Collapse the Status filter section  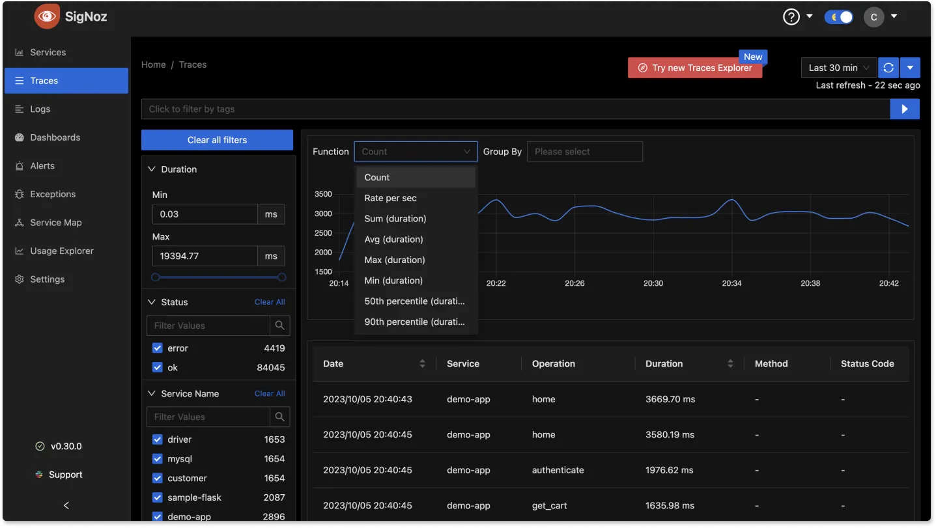coord(152,302)
